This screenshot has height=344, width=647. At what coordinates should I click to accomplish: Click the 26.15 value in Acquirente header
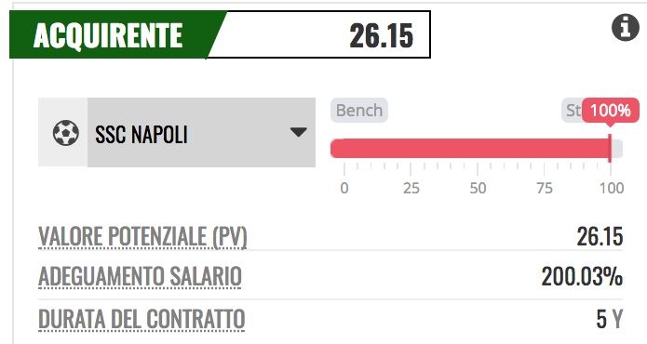382,36
